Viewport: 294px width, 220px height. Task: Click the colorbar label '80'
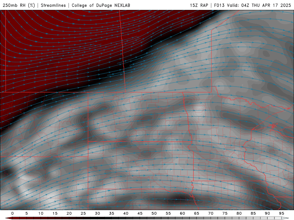pyautogui.click(x=239, y=213)
